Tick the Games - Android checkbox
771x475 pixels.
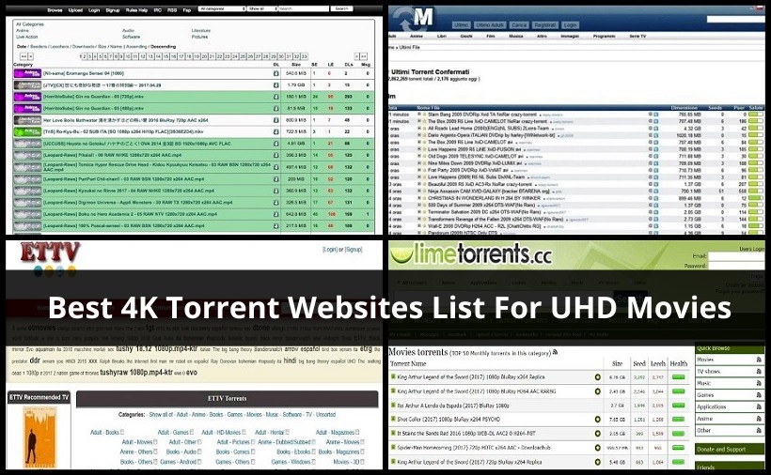(x=199, y=462)
